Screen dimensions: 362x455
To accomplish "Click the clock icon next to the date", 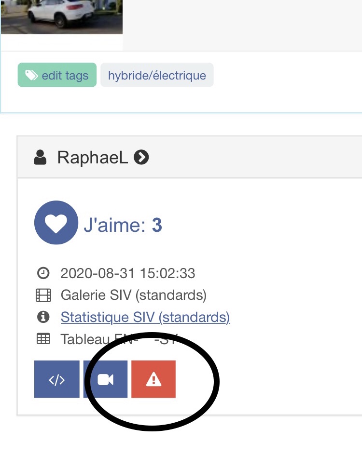I will pyautogui.click(x=43, y=273).
